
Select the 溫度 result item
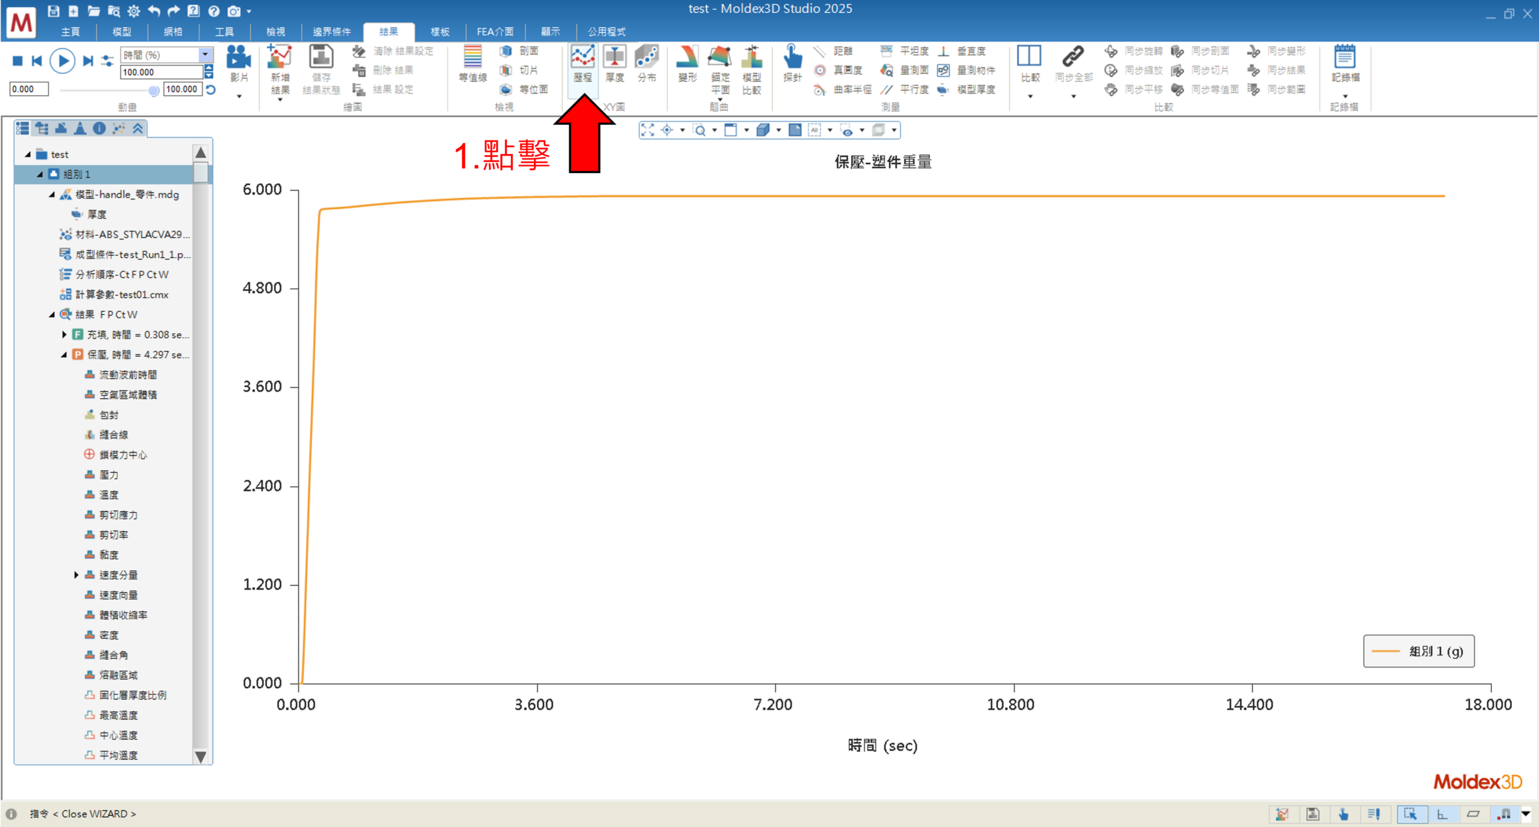click(109, 495)
